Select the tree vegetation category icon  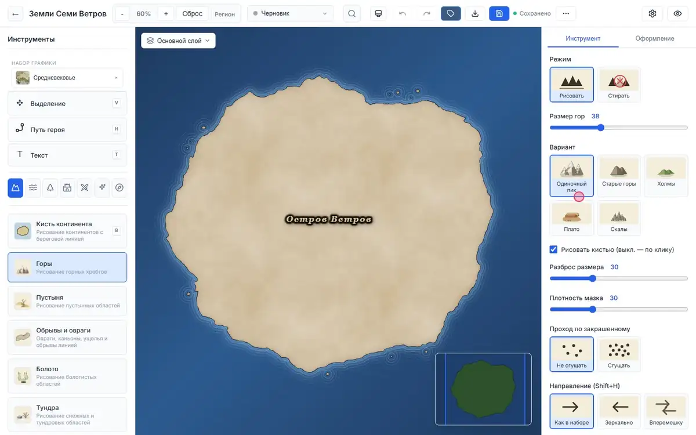point(50,187)
